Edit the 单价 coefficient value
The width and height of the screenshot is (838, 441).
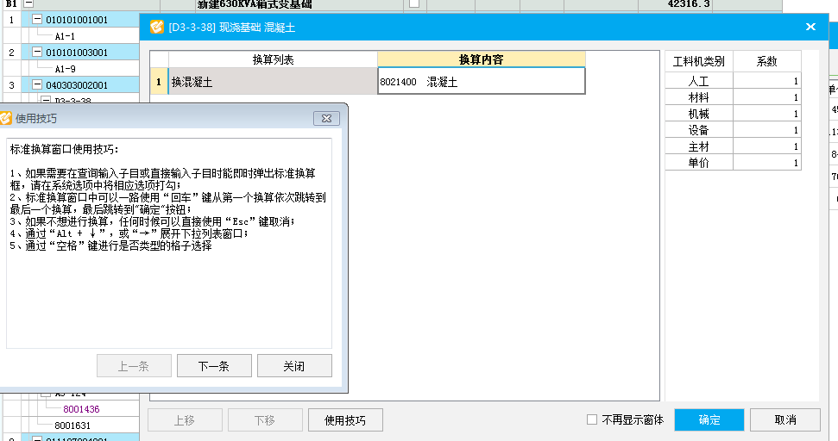(767, 162)
